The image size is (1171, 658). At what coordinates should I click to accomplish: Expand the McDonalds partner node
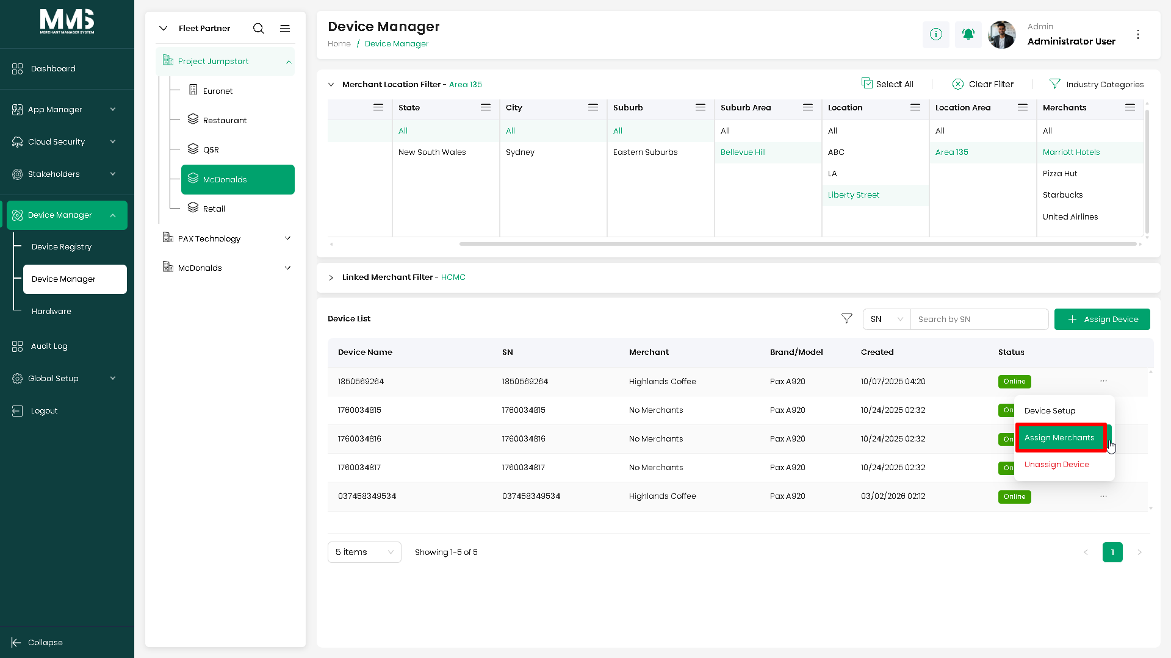[x=288, y=268]
